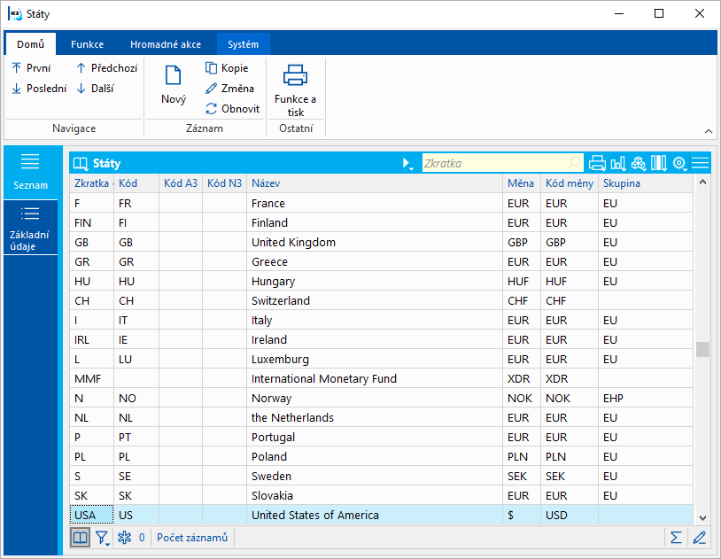721x559 pixels.
Task: Click the print icon in Státy toolbar
Action: [597, 163]
